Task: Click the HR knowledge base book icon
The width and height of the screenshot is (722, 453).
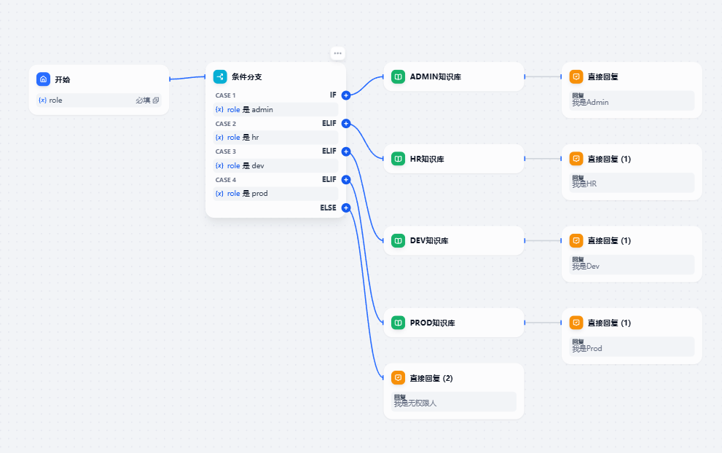Action: point(398,158)
